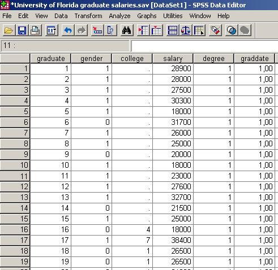Undo last action with blue arrow

coord(68,30)
